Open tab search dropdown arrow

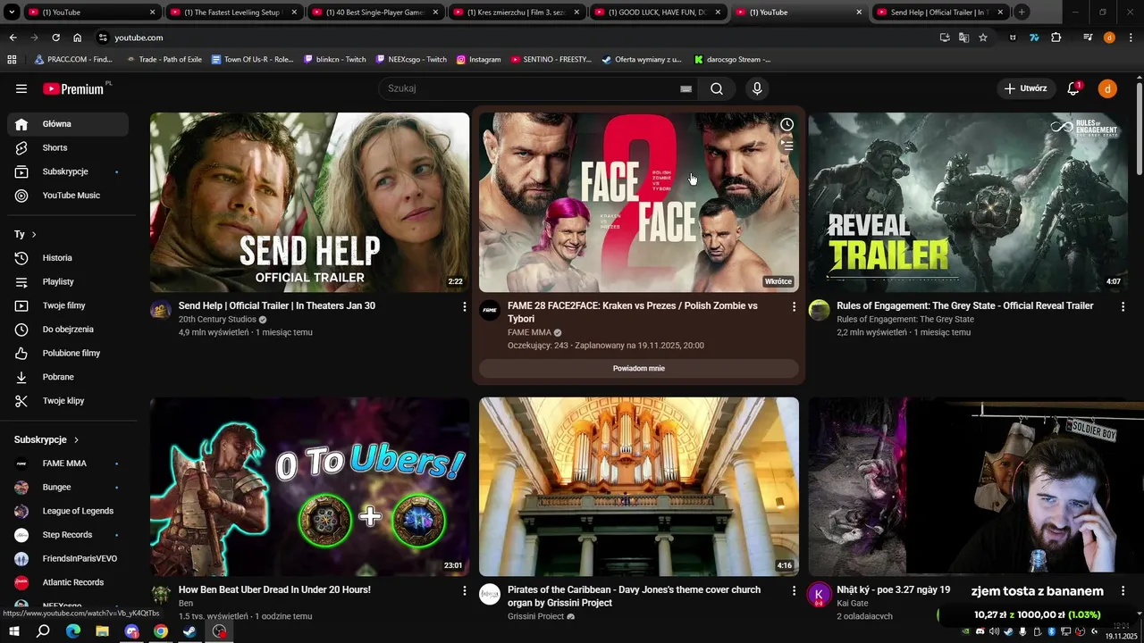(11, 13)
